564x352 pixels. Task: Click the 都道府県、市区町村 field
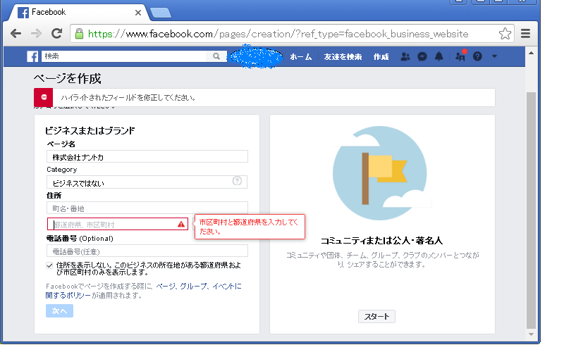coord(118,224)
